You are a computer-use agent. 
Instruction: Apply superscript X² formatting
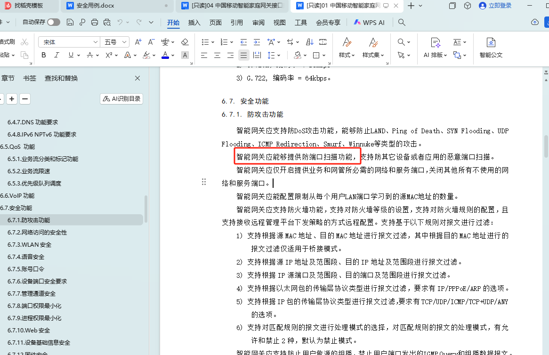coord(109,55)
